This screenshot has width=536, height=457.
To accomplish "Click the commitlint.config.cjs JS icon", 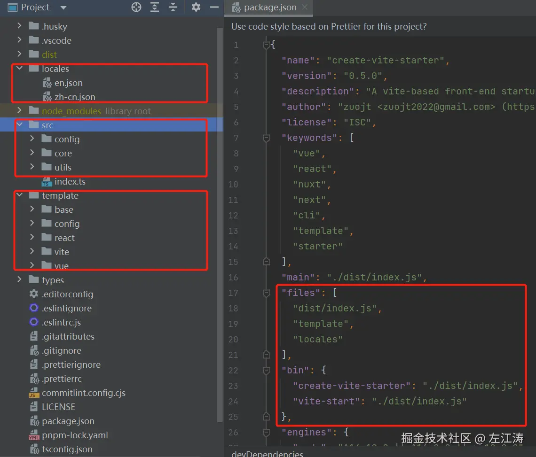I will pos(34,393).
